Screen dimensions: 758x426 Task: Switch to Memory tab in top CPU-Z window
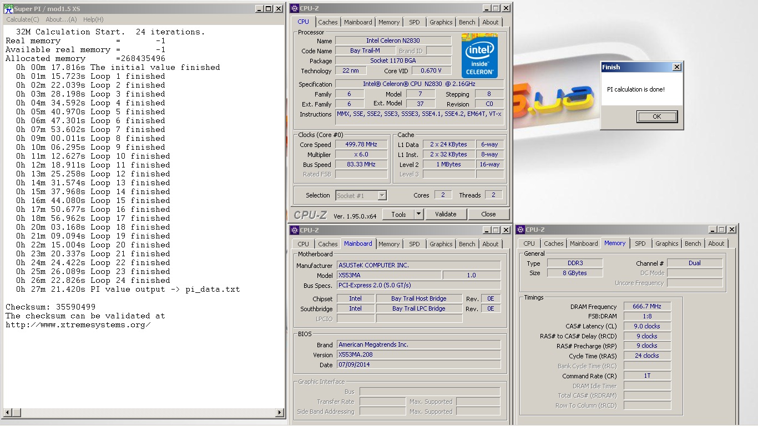[389, 22]
